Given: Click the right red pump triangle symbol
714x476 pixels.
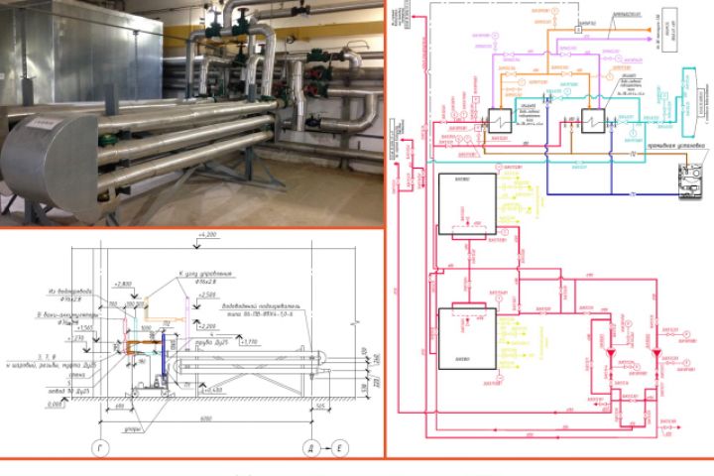Looking at the screenshot, I should coord(656,354).
